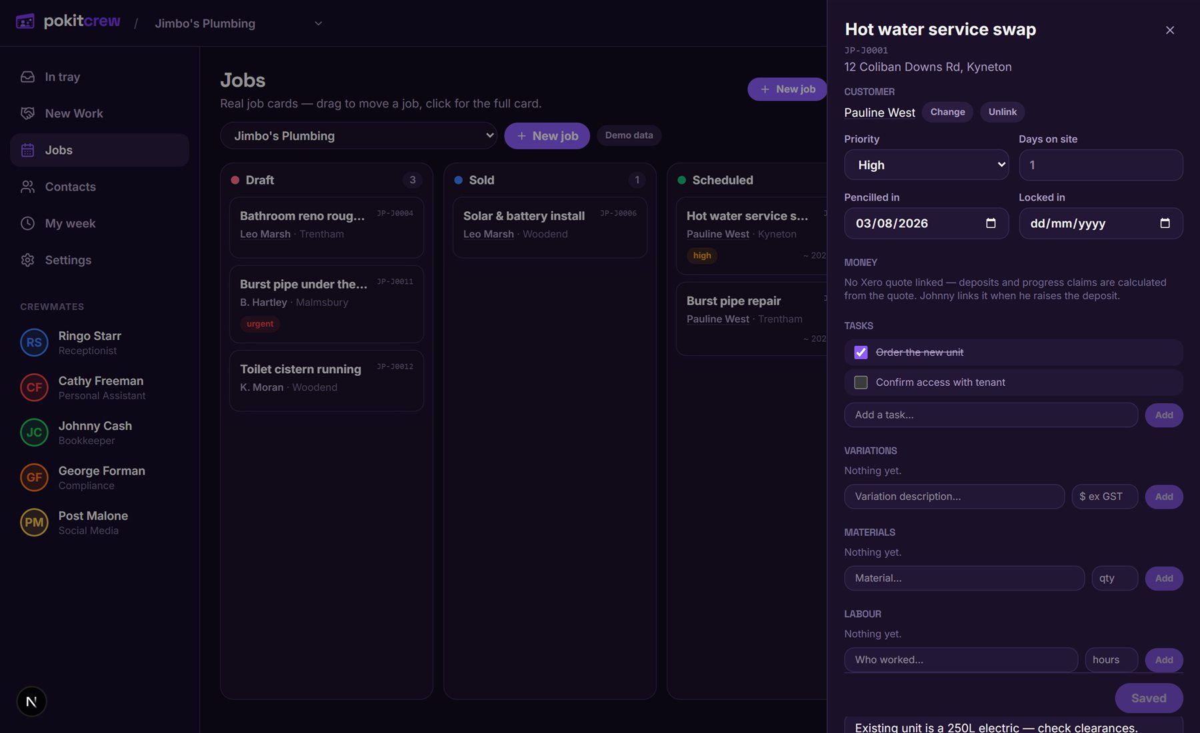Click the Settings gear icon
Image resolution: width=1200 pixels, height=733 pixels.
[27, 260]
